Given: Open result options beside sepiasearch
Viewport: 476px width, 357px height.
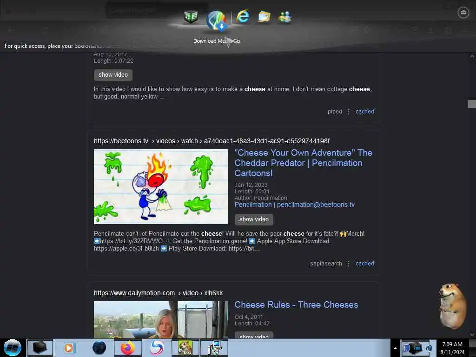Looking at the screenshot, I should [349, 264].
